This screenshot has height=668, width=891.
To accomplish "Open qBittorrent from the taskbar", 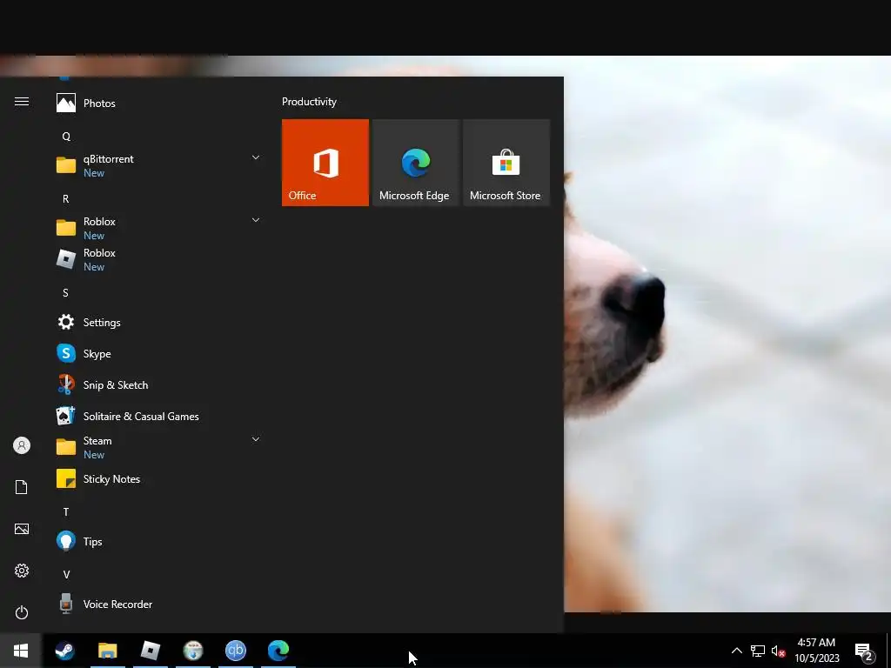I will [235, 651].
